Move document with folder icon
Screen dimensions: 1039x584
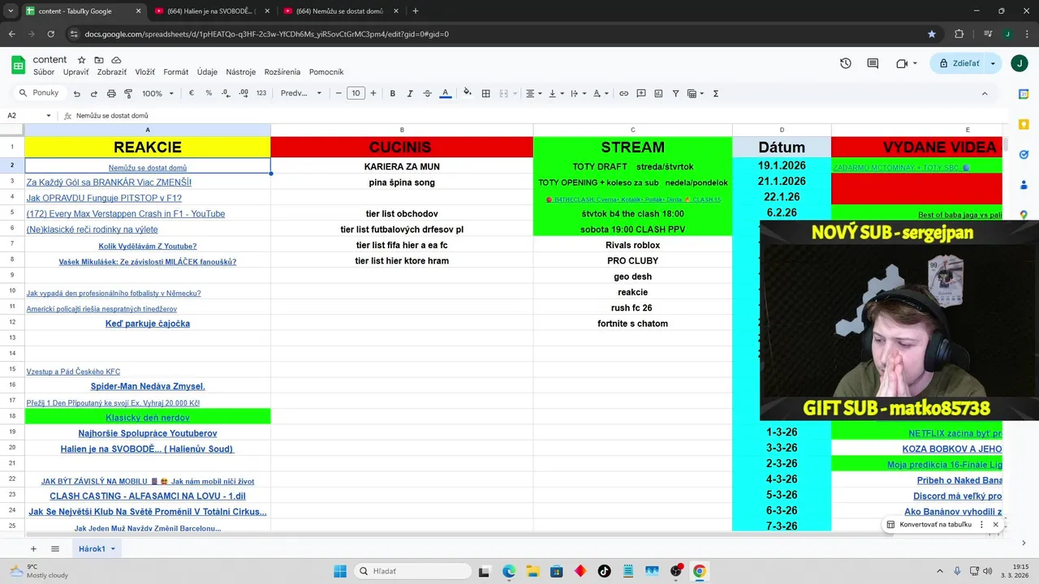click(99, 60)
